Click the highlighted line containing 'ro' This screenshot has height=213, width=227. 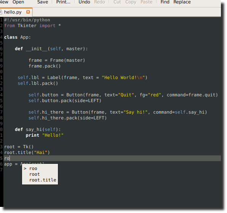112,158
